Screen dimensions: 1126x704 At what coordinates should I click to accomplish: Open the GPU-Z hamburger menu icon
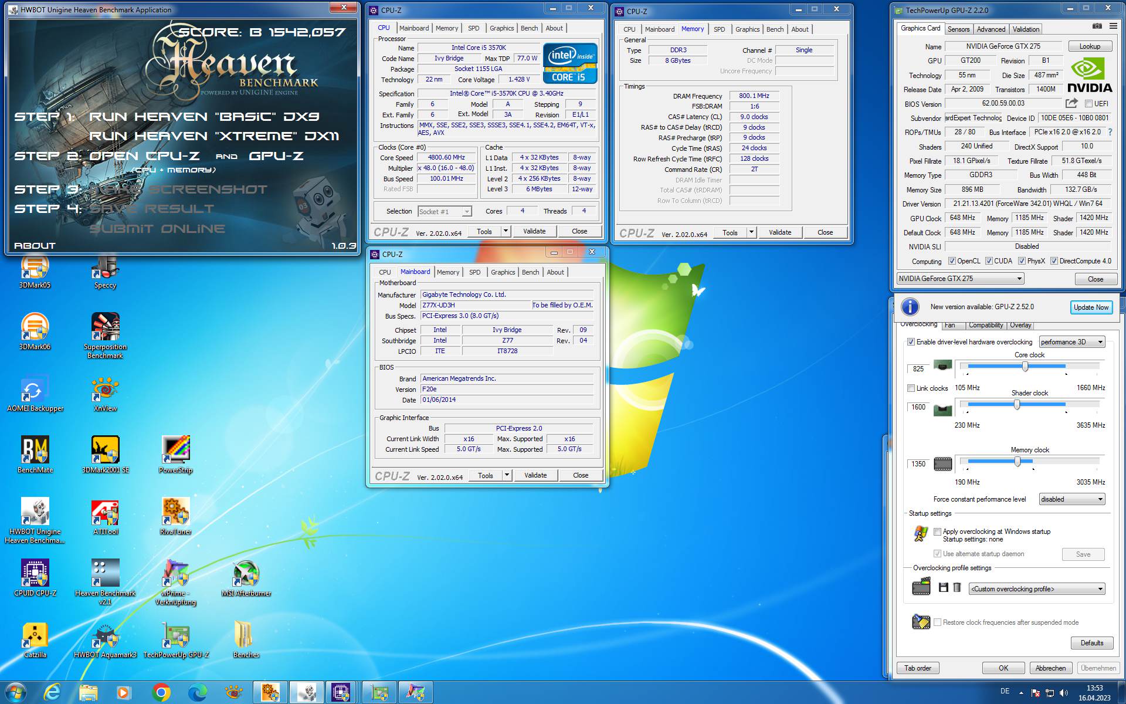(1113, 26)
